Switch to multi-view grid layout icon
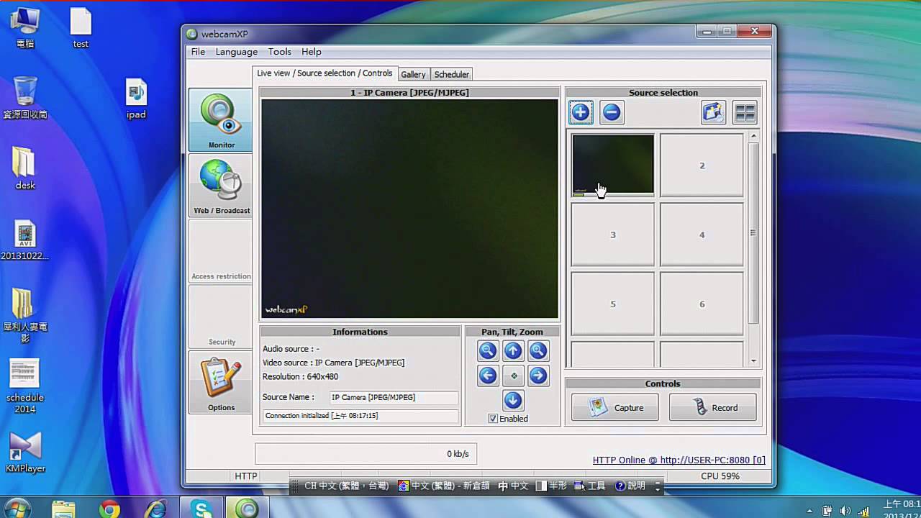921x518 pixels. point(745,112)
